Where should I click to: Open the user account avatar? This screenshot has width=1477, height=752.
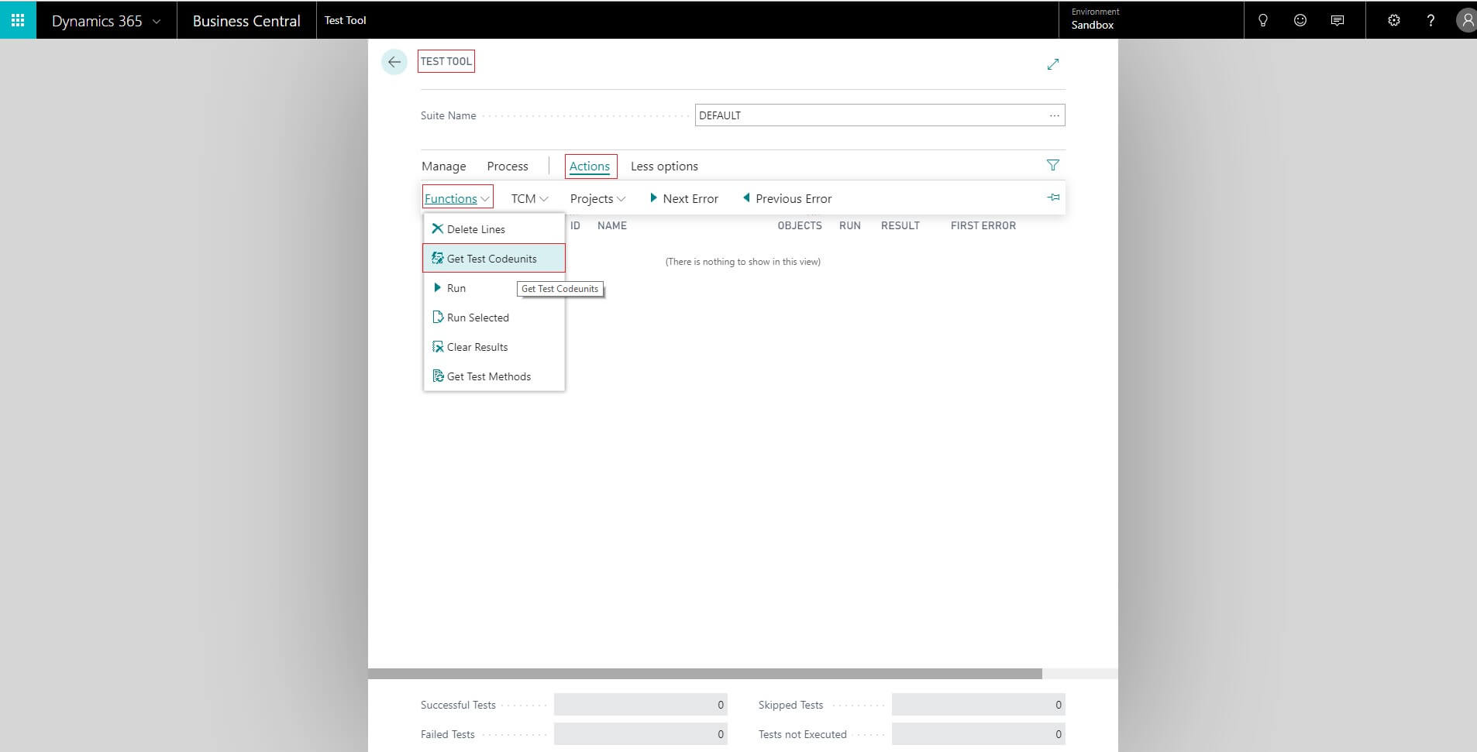coord(1465,20)
